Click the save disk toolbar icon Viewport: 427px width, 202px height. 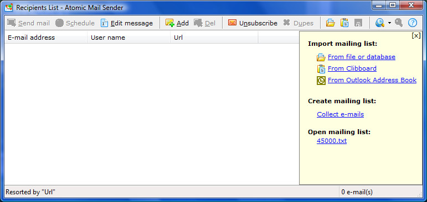pyautogui.click(x=358, y=23)
